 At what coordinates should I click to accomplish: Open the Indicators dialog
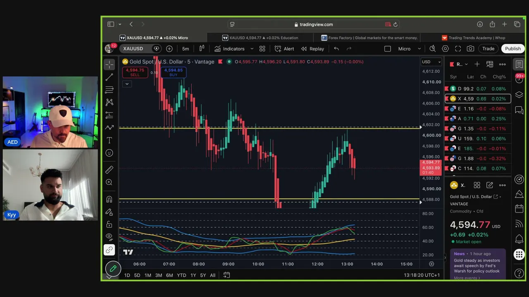click(229, 49)
